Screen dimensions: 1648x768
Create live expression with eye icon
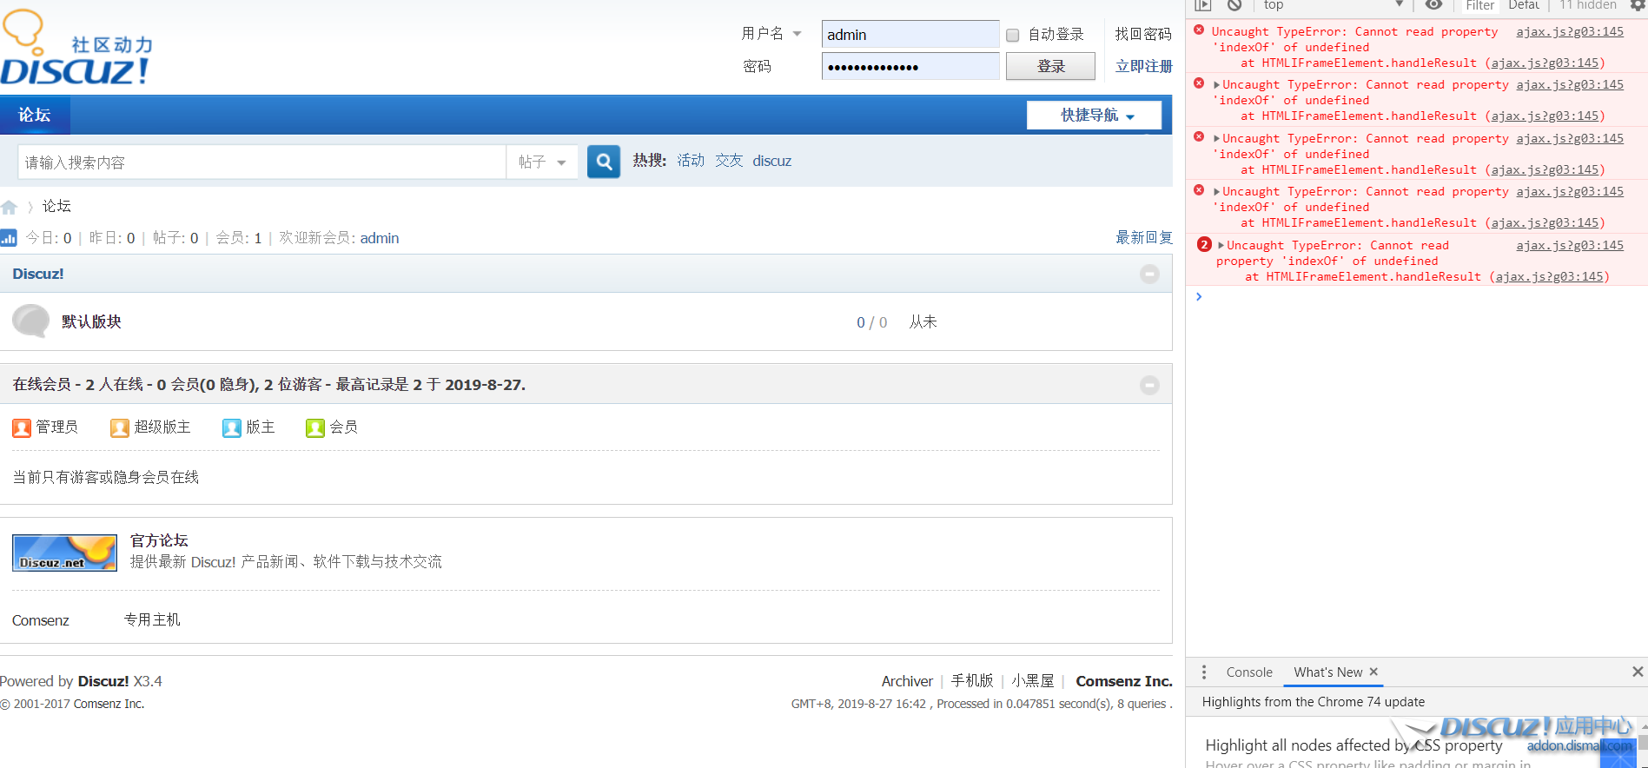coord(1434,5)
